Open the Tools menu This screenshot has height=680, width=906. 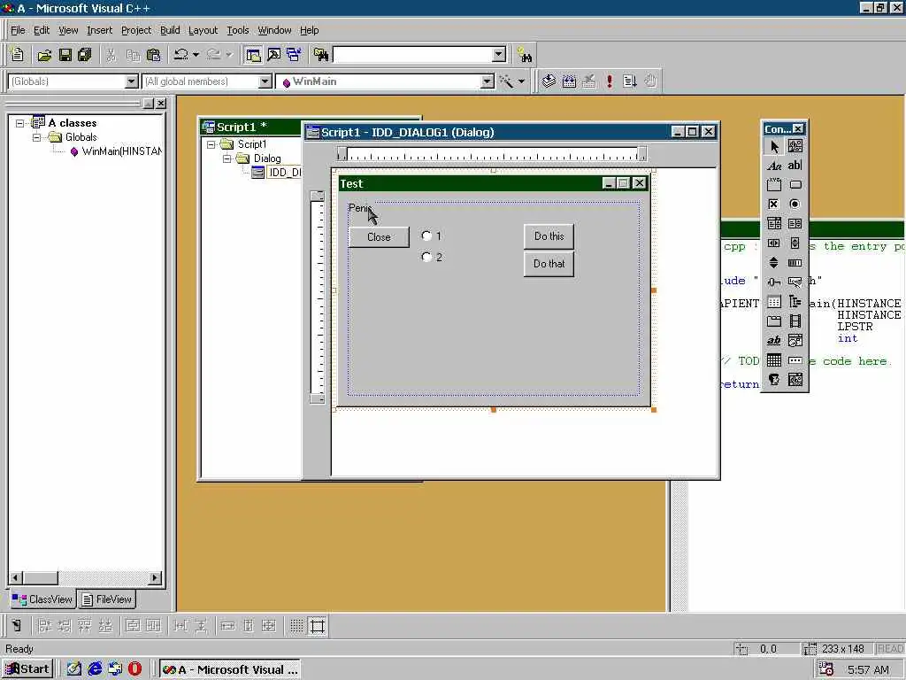pyautogui.click(x=237, y=30)
